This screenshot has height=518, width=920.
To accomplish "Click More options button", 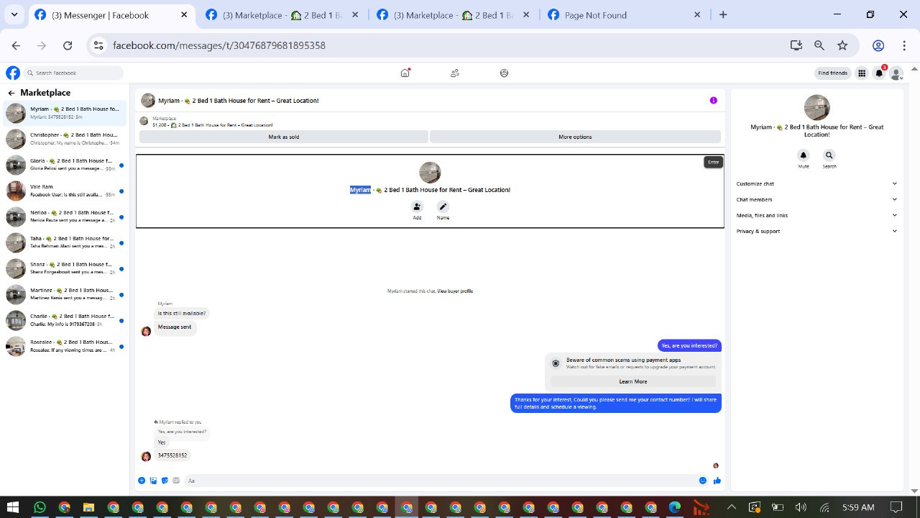I will click(575, 137).
